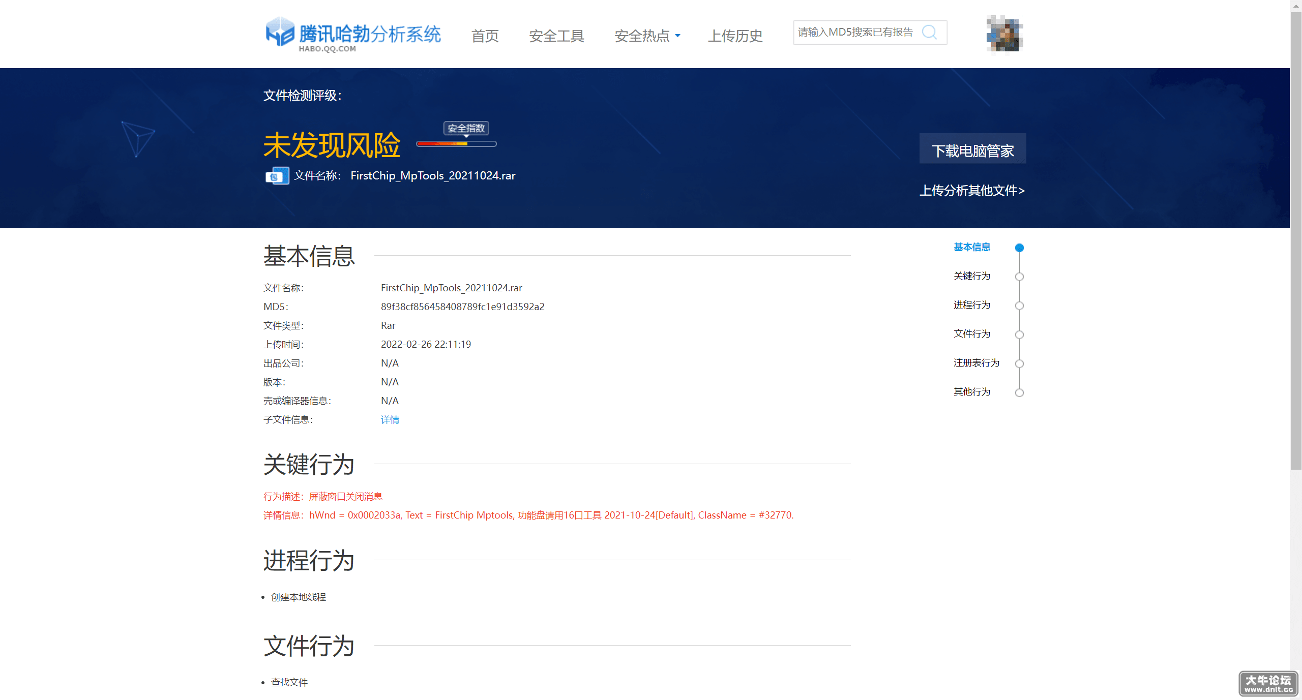Screen dimensions: 1302x700
Task: Jump to 进程行为 in side navigation
Action: [x=972, y=305]
